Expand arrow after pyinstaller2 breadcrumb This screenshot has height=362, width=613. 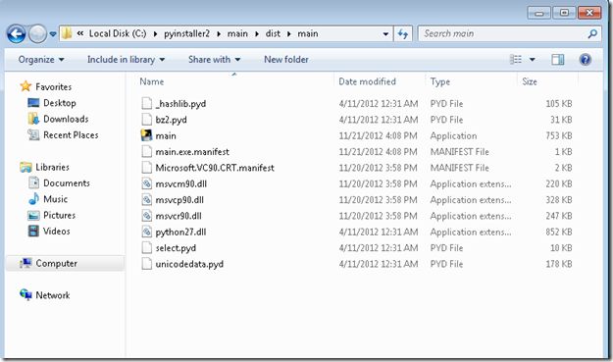click(x=219, y=34)
